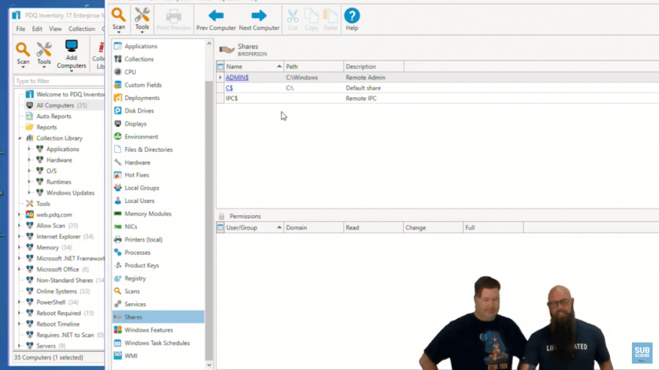Viewport: 659px width, 370px height.
Task: Sort shares by Name column
Action: tap(254, 67)
